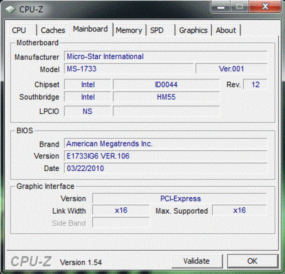Click the CPU-Z title bar text

point(31,9)
